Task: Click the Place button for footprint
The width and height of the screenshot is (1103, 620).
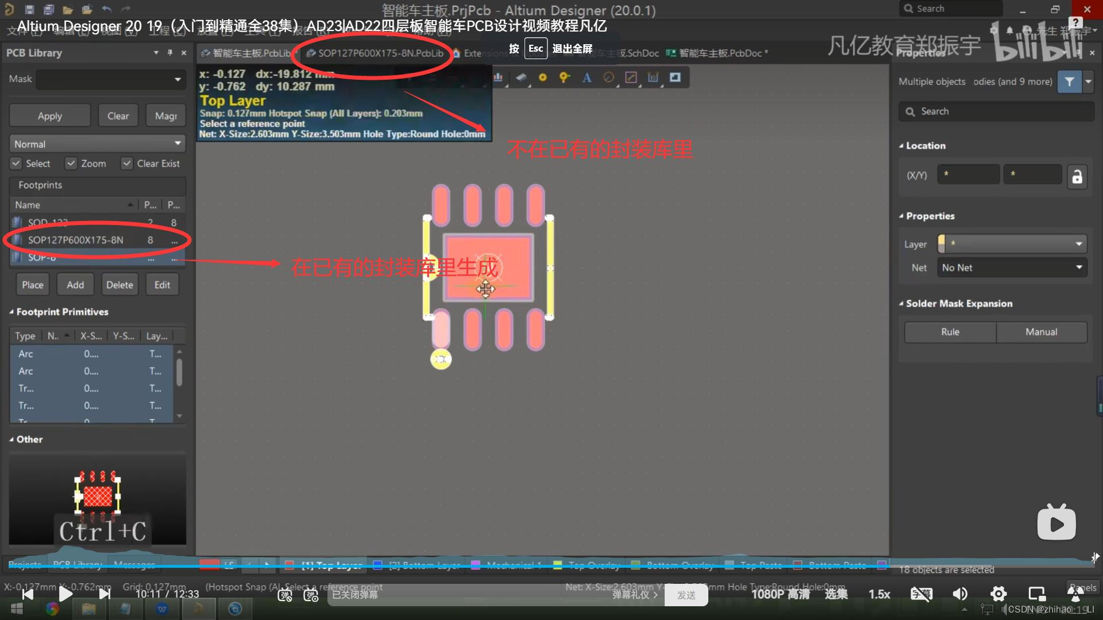Action: (32, 284)
